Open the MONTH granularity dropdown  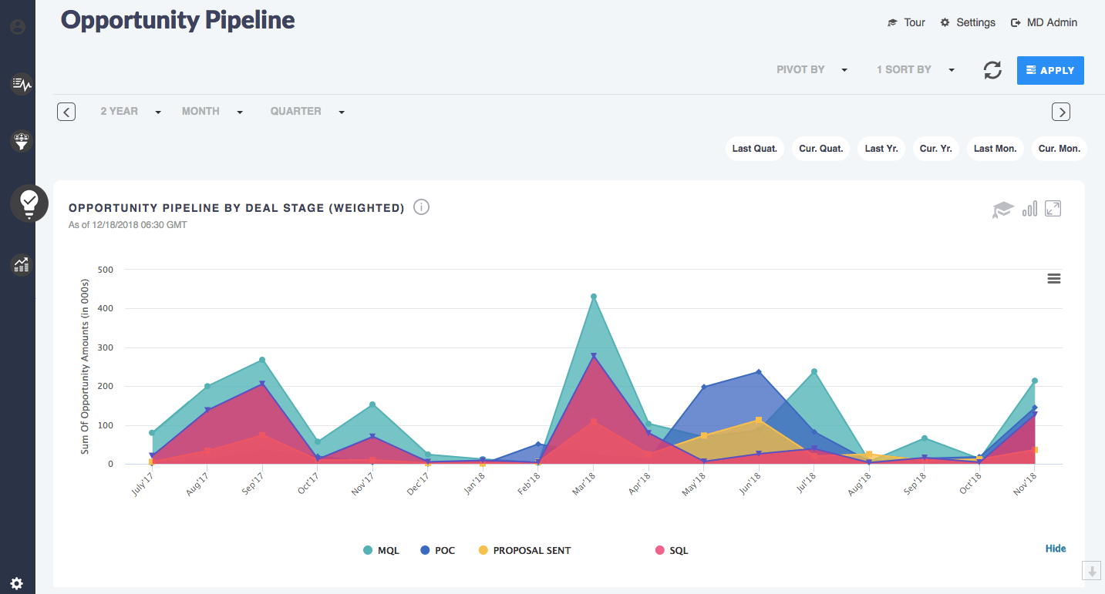point(211,111)
